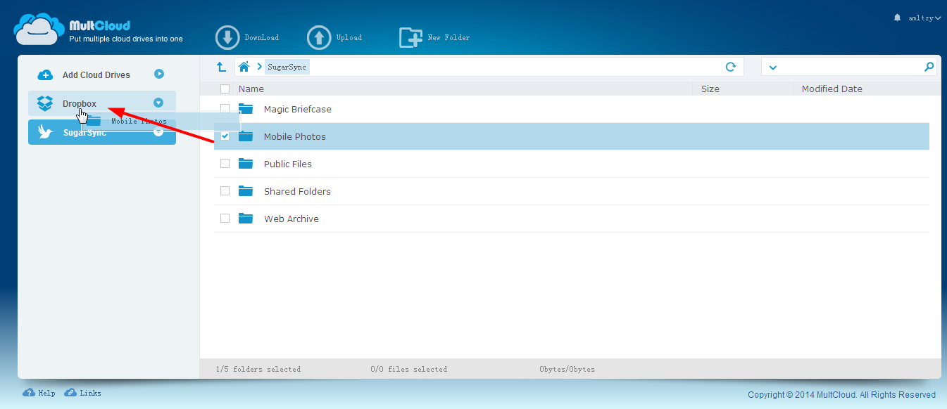Click the Web Archive folder icon
This screenshot has width=947, height=409.
246,218
